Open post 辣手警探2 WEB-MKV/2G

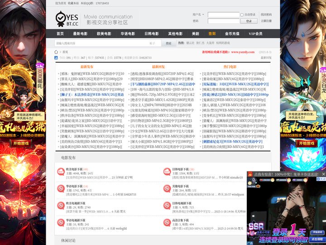[235, 126]
